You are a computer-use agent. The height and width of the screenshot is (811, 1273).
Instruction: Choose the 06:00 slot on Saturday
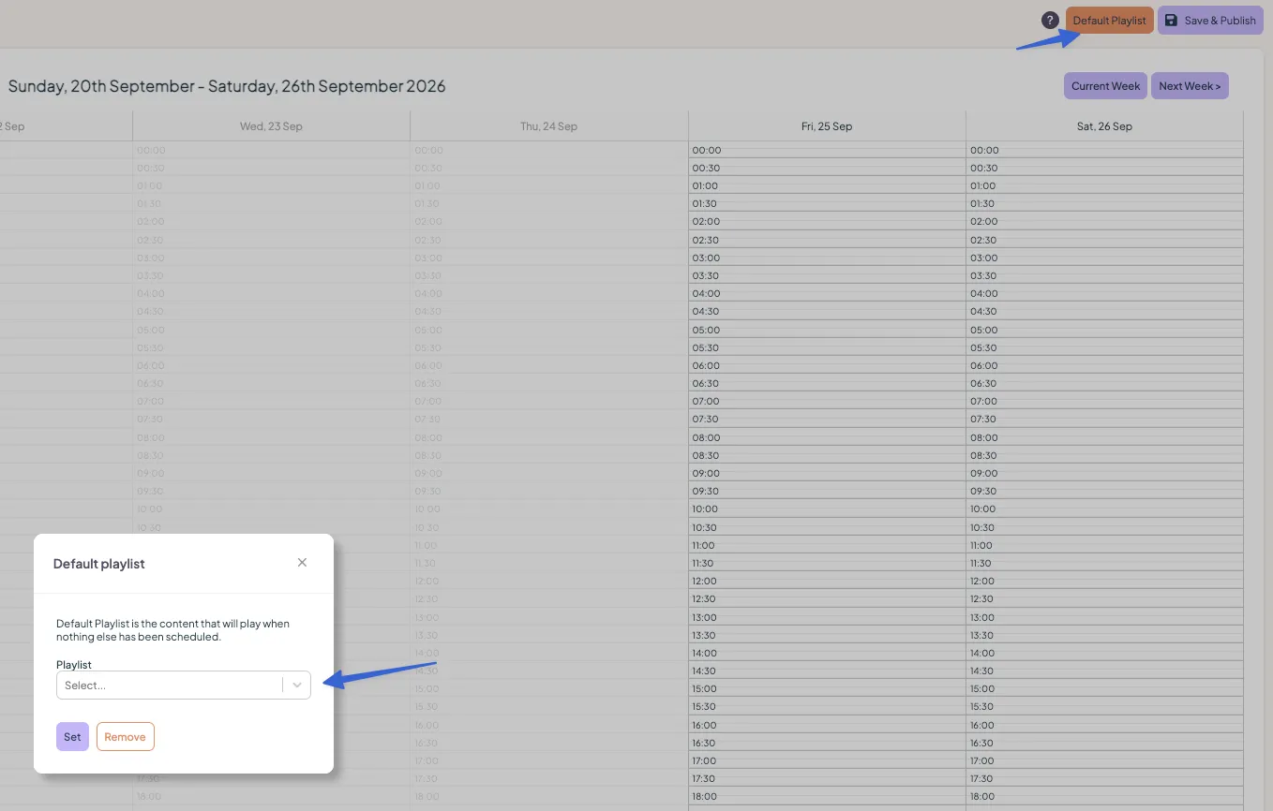click(x=1104, y=366)
